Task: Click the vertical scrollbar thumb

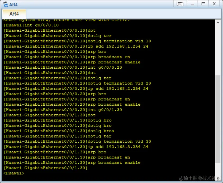Action: (218, 119)
